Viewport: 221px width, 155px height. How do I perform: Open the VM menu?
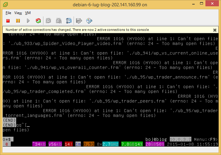point(28,13)
